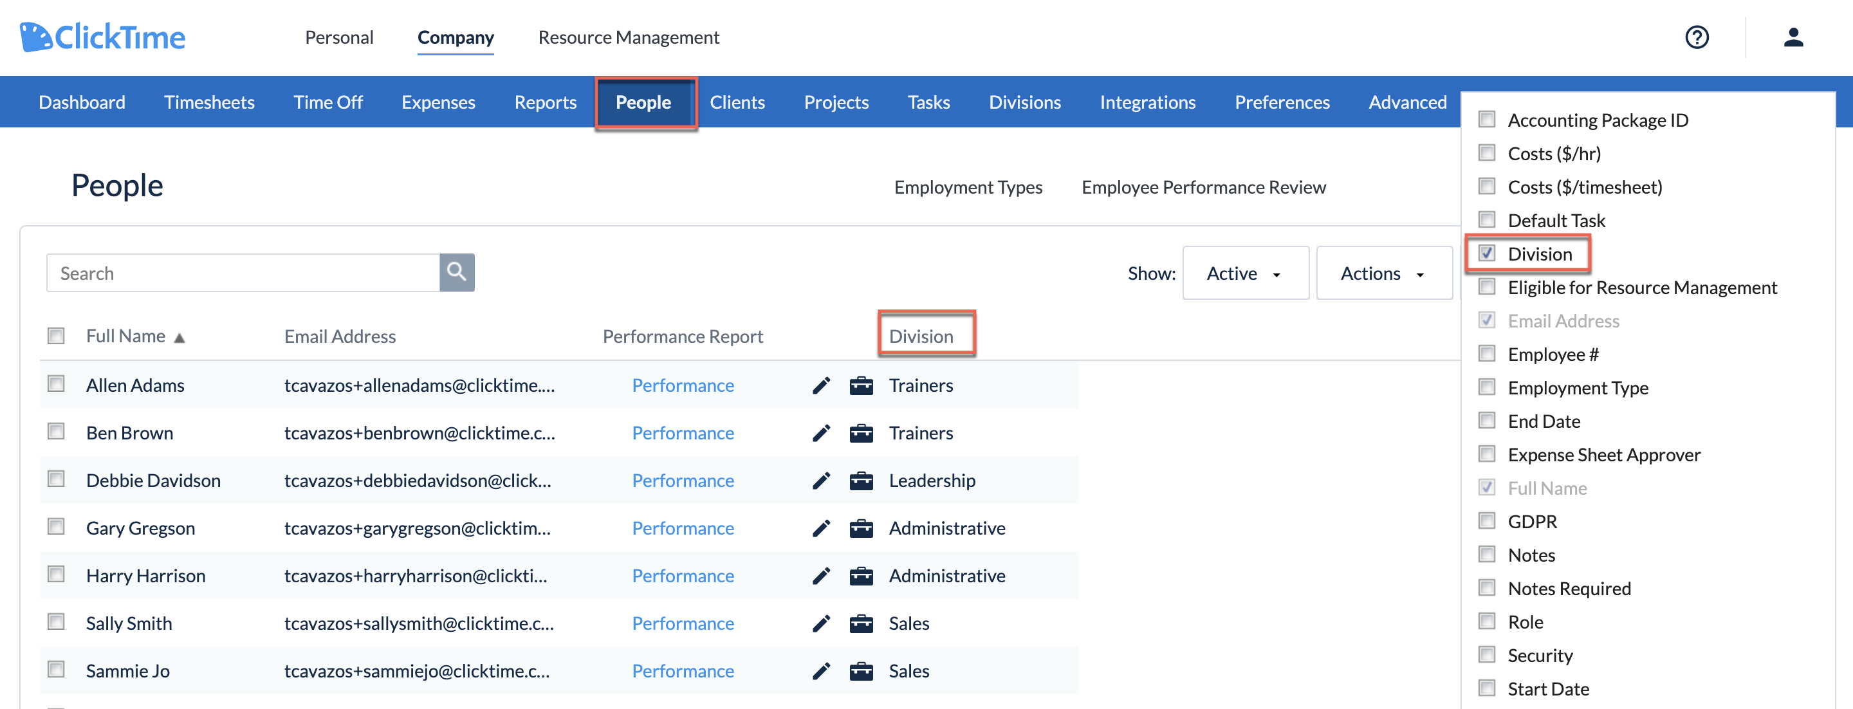Open Allen Adams Performance link

point(683,385)
